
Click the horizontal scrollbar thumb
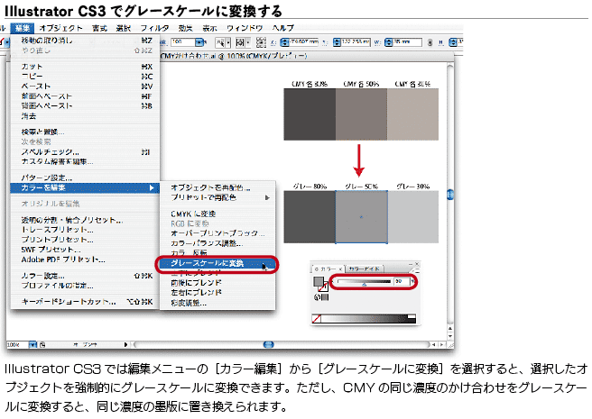pyautogui.click(x=268, y=344)
